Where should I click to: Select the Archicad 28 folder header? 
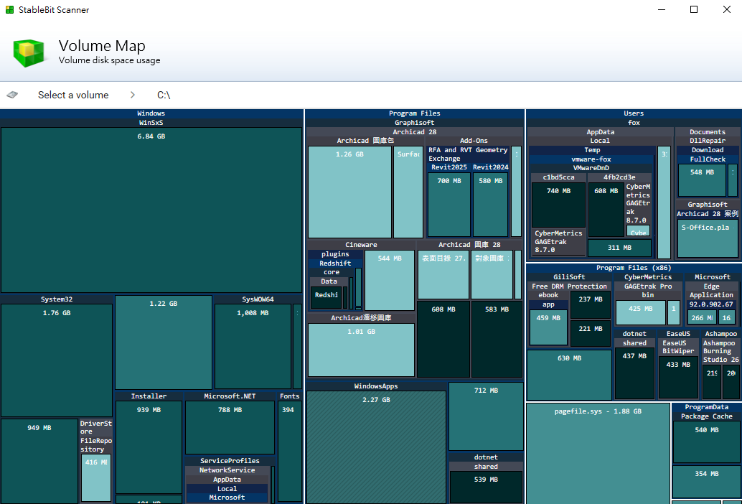(x=415, y=132)
